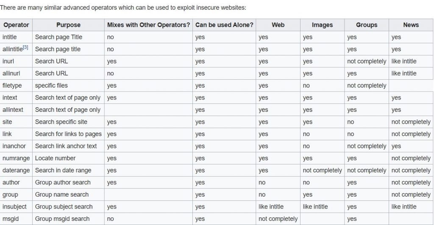Select the Group msgid search cell
The image size is (434, 225).
click(68, 219)
